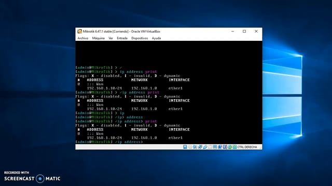Open the USB devices indicator icon
This screenshot has height=186, width=332.
pos(205,147)
